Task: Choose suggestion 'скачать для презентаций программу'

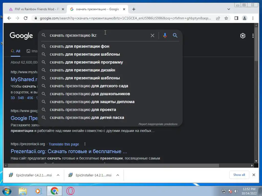Action: tap(110, 62)
